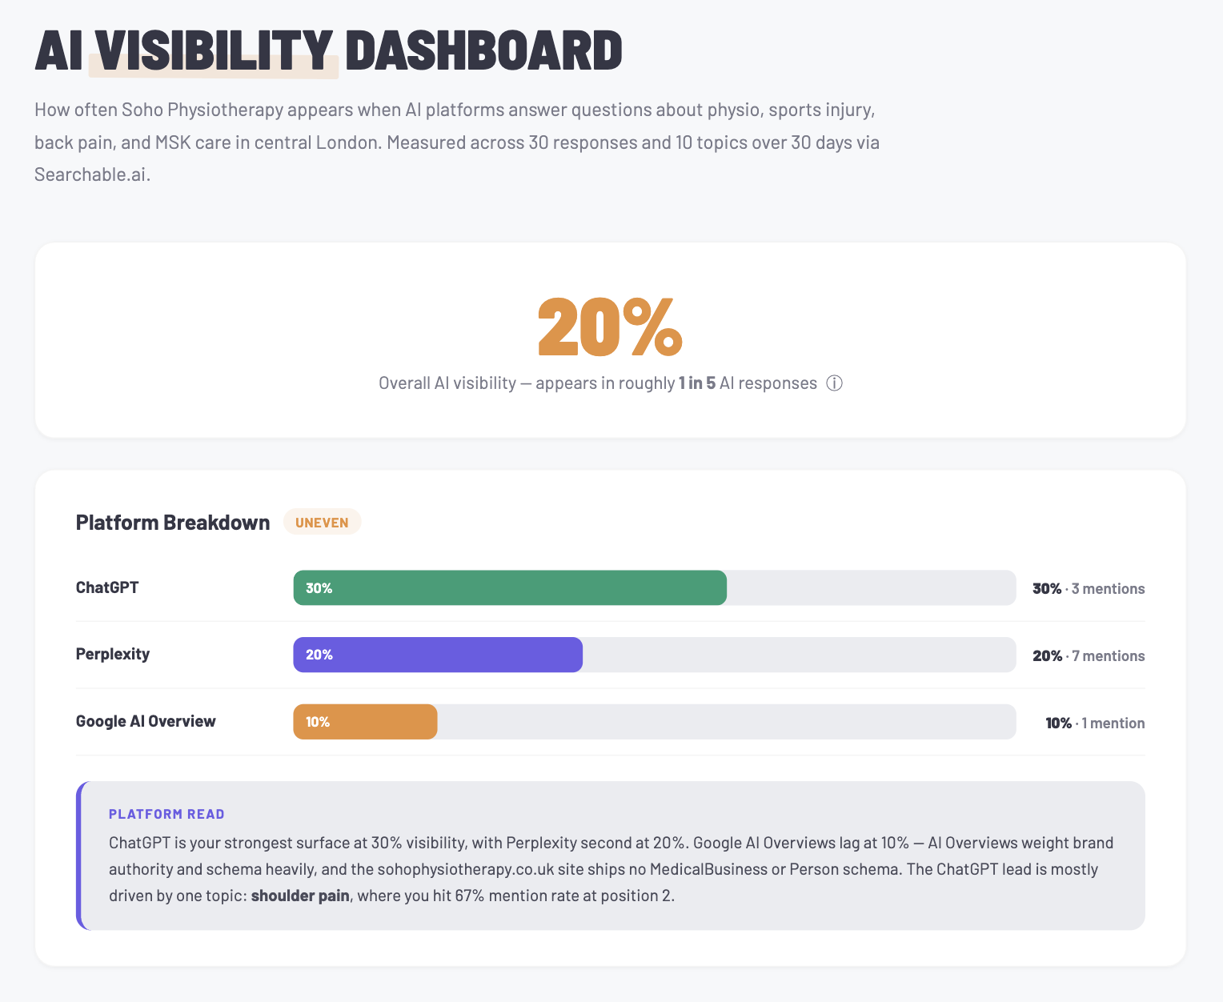Click the large 20% overall visibility stat
Image resolution: width=1223 pixels, height=1002 pixels.
point(609,328)
